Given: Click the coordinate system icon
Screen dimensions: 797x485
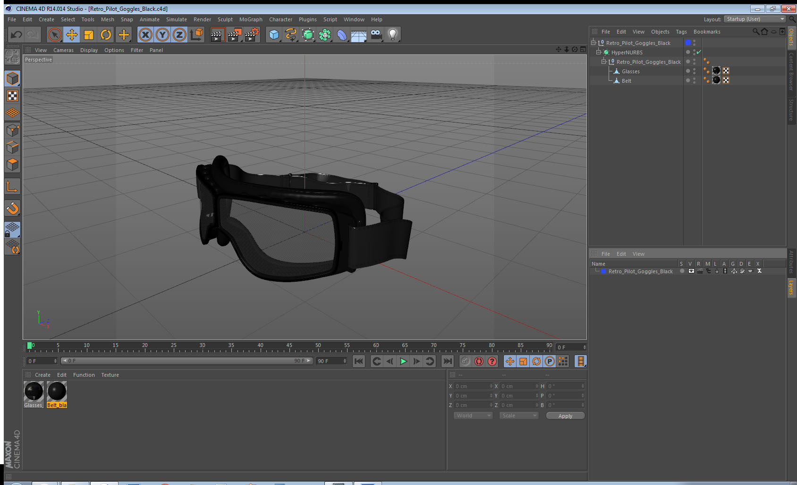Looking at the screenshot, I should (196, 35).
